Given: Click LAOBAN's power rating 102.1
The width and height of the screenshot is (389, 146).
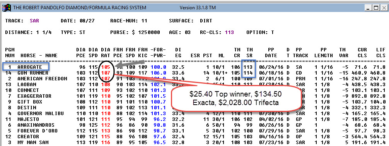Looking at the screenshot, I should [158, 85].
